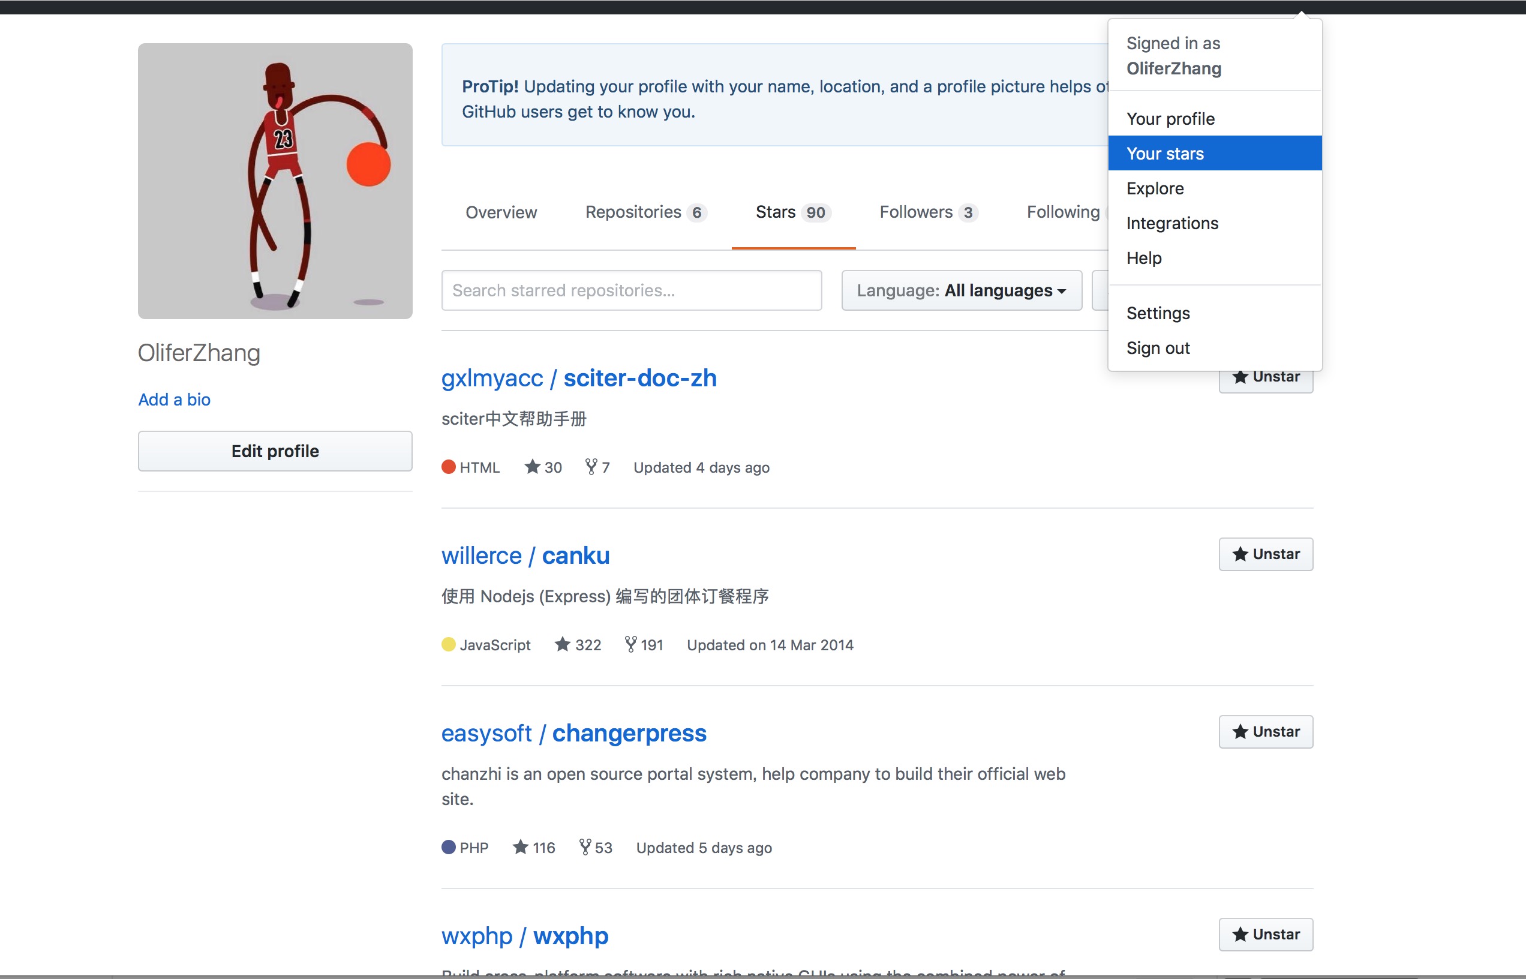Click Sign out in dropdown menu
The width and height of the screenshot is (1526, 979).
(1158, 349)
